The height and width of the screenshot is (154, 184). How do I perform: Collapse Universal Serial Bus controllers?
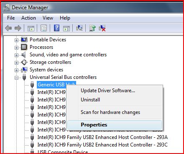pyautogui.click(x=16, y=78)
